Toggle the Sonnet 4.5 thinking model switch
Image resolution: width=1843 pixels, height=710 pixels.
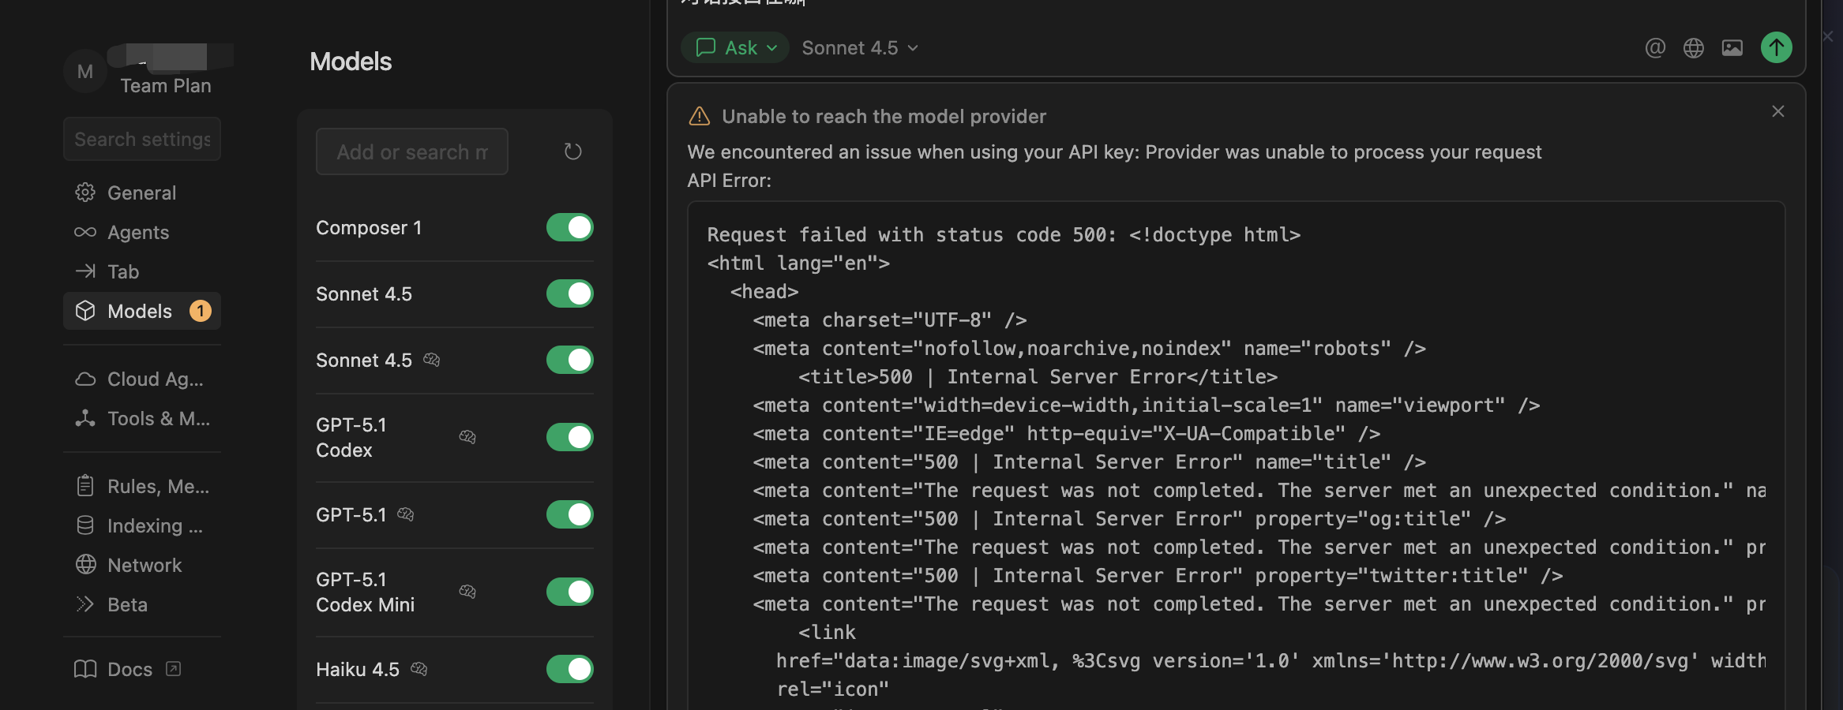coord(570,360)
